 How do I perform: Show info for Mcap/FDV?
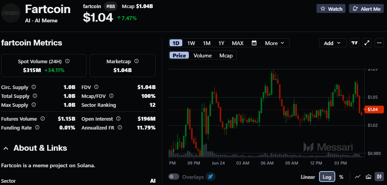[x=111, y=96]
